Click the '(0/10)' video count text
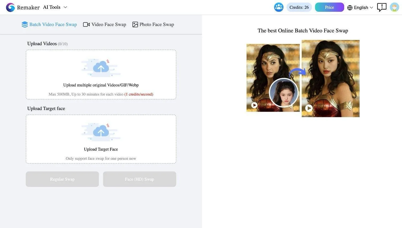This screenshot has width=402, height=228. click(x=63, y=44)
